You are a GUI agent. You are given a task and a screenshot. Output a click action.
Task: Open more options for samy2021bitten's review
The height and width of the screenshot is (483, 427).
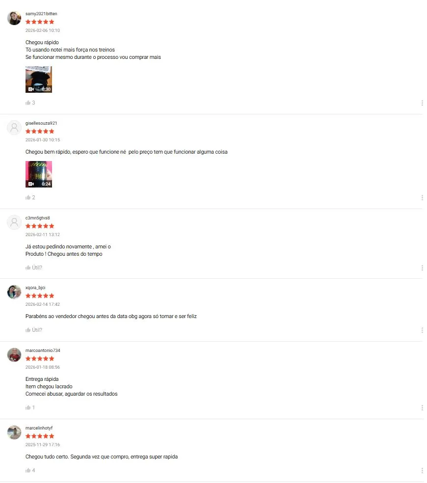(x=422, y=103)
